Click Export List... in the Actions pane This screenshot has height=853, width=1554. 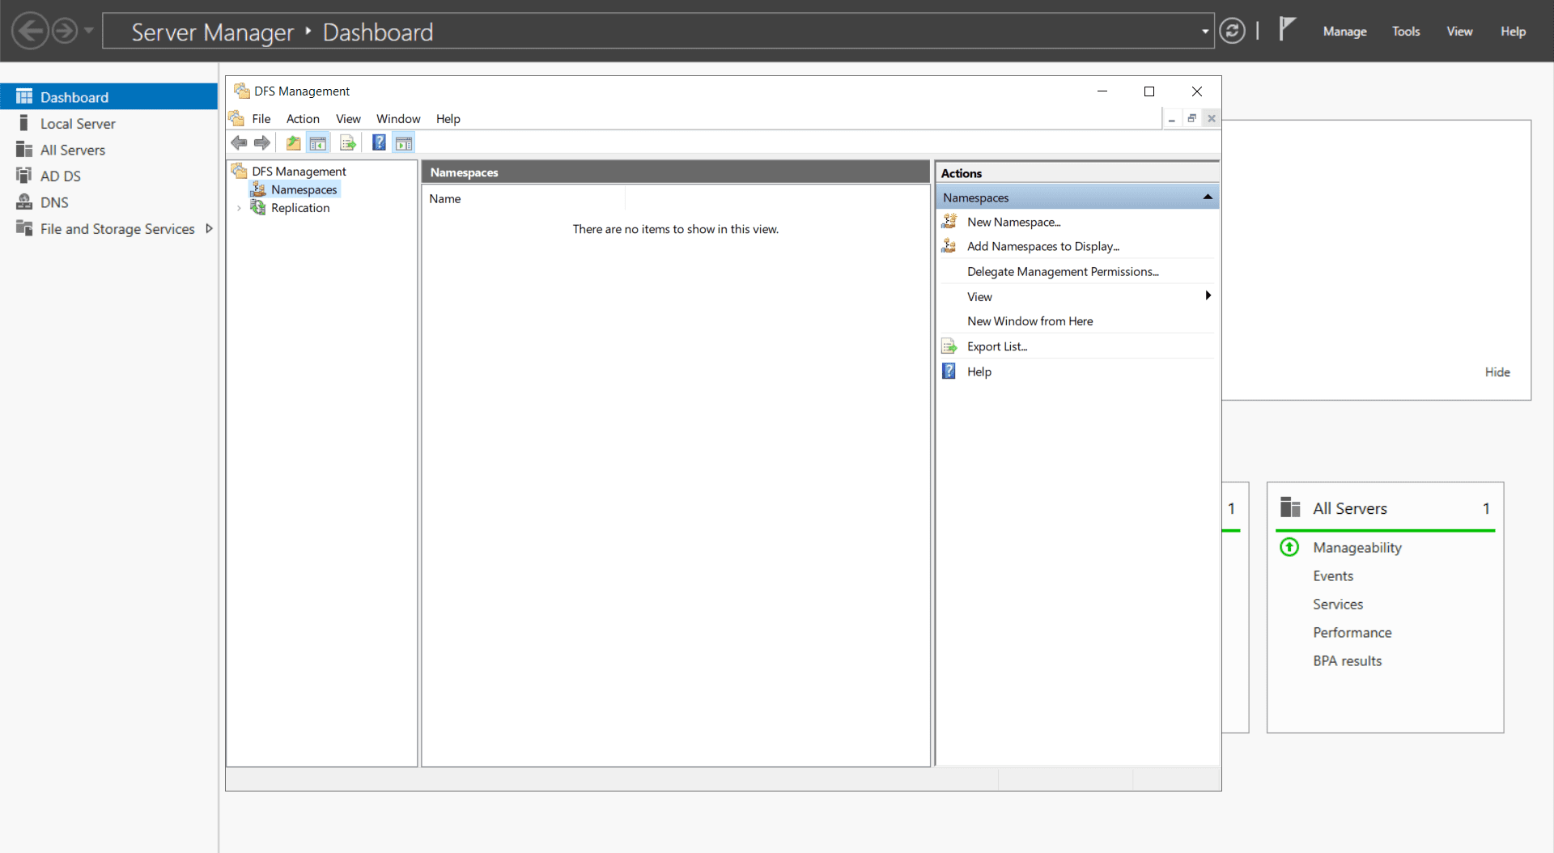pos(997,346)
